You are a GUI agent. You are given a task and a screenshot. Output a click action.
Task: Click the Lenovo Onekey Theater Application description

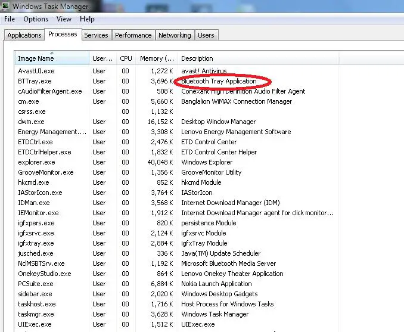pos(232,274)
